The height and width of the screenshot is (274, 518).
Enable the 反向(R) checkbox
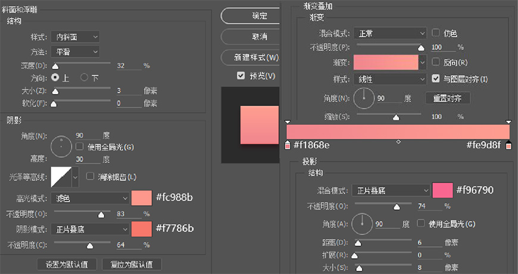point(436,62)
